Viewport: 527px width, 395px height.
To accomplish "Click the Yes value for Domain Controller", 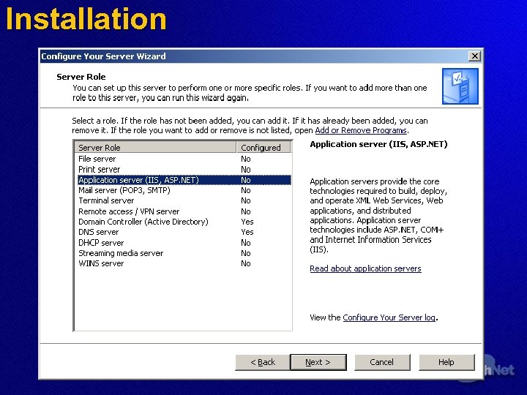I will tap(247, 222).
